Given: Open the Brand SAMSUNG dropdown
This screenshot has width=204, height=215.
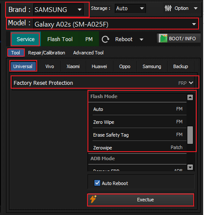Looking at the screenshot, I should [58, 10].
